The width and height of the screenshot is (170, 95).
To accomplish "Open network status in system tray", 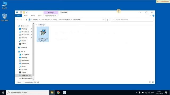I will click(x=146, y=93).
